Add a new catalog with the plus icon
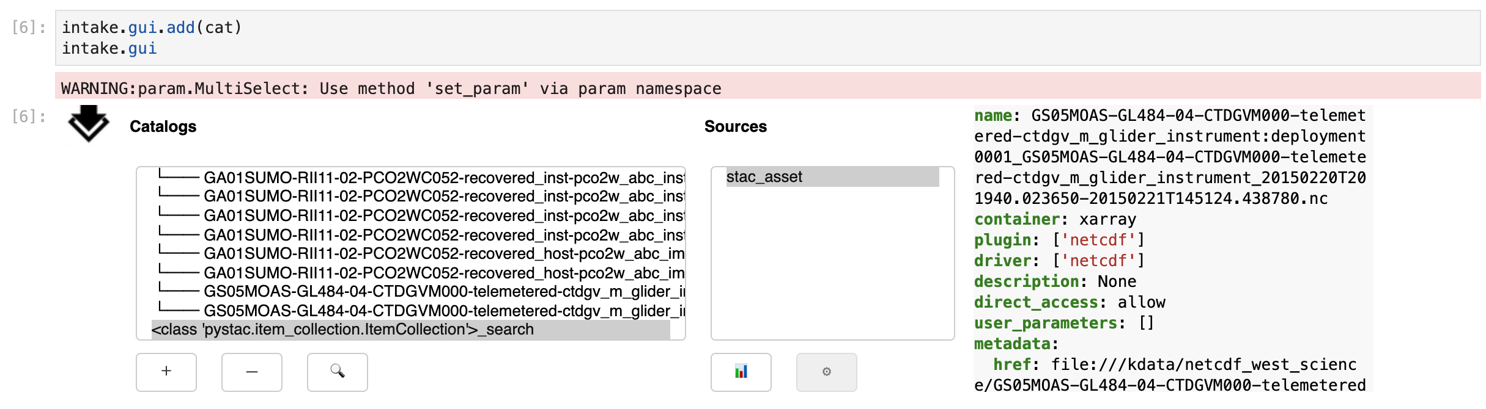Screen dimensions: 1486x409 coord(166,372)
